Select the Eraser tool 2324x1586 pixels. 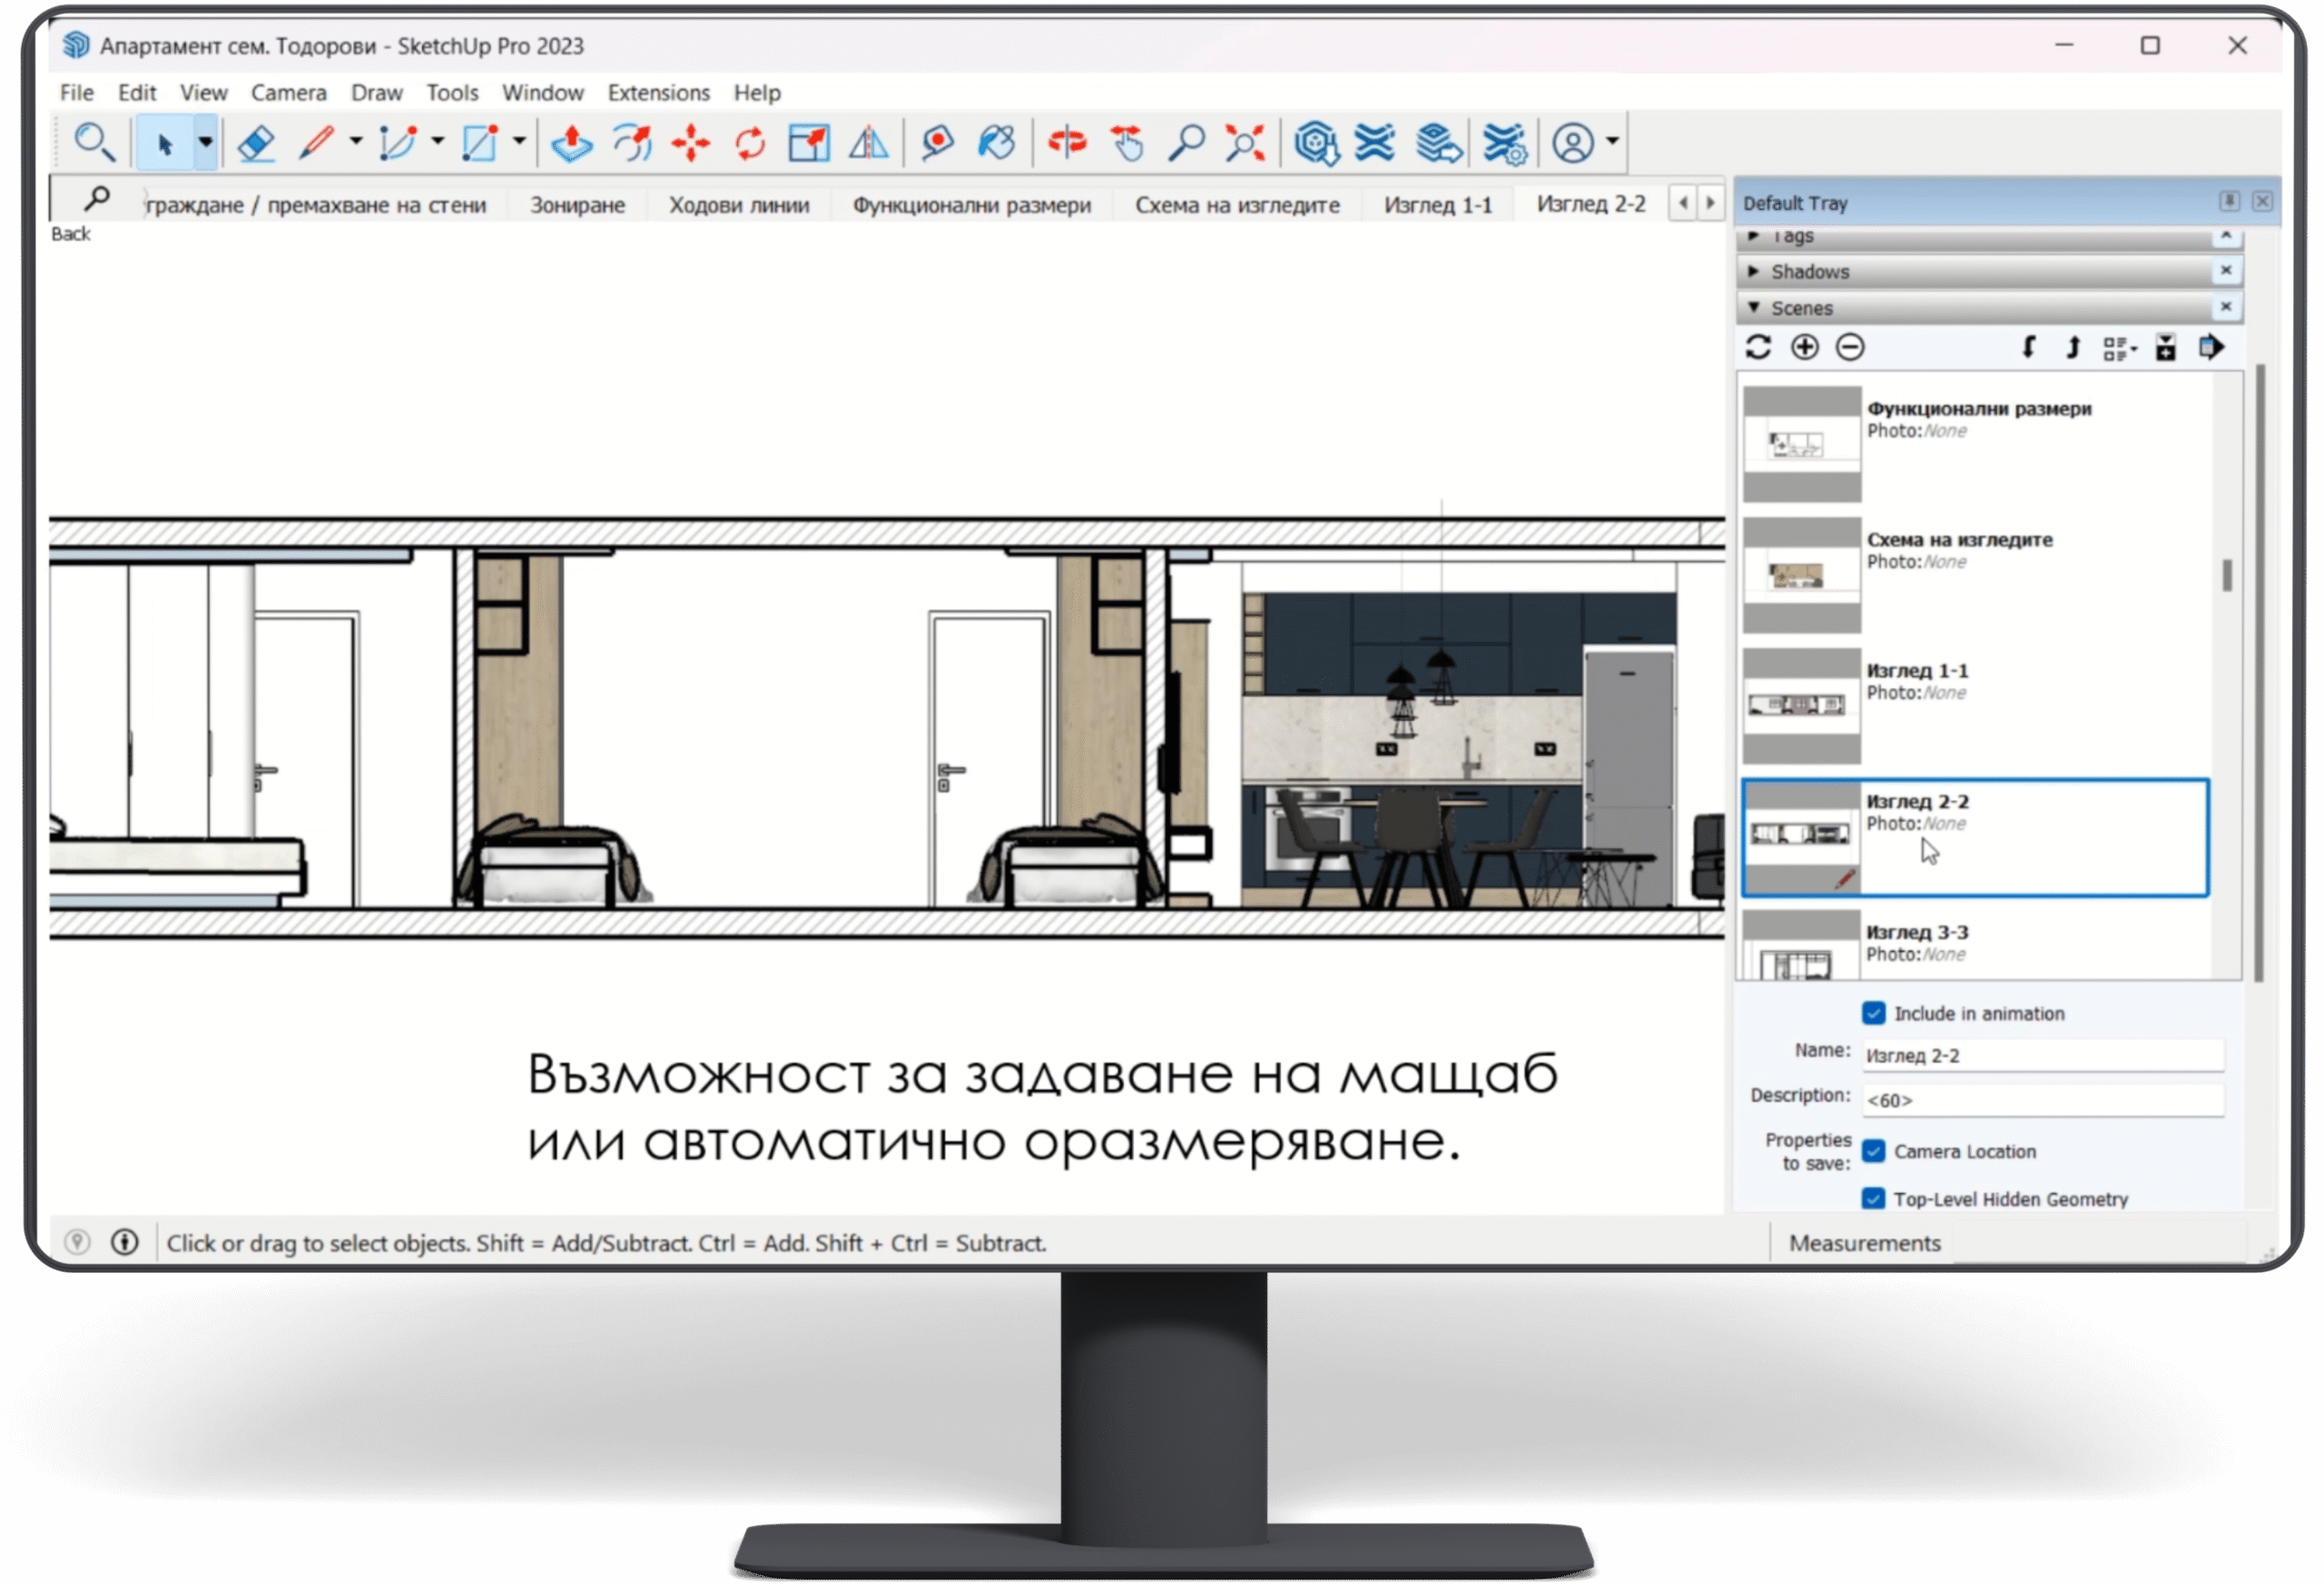click(x=256, y=143)
